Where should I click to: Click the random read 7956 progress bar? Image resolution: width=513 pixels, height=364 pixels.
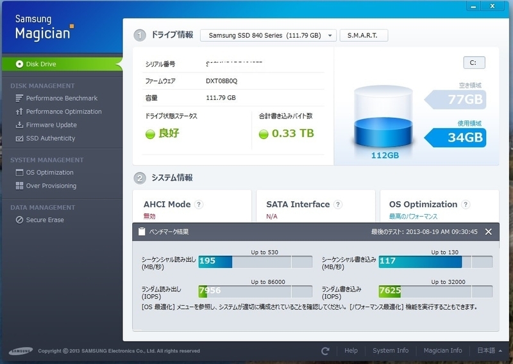click(x=255, y=292)
